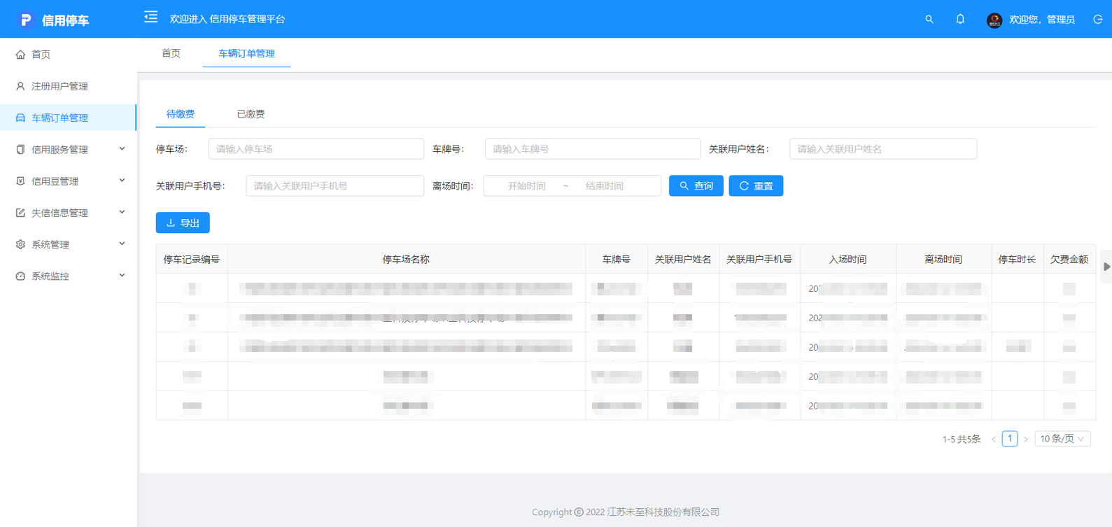Switch to the 首页 page tab
Screen dimensions: 1112x527
tap(171, 54)
